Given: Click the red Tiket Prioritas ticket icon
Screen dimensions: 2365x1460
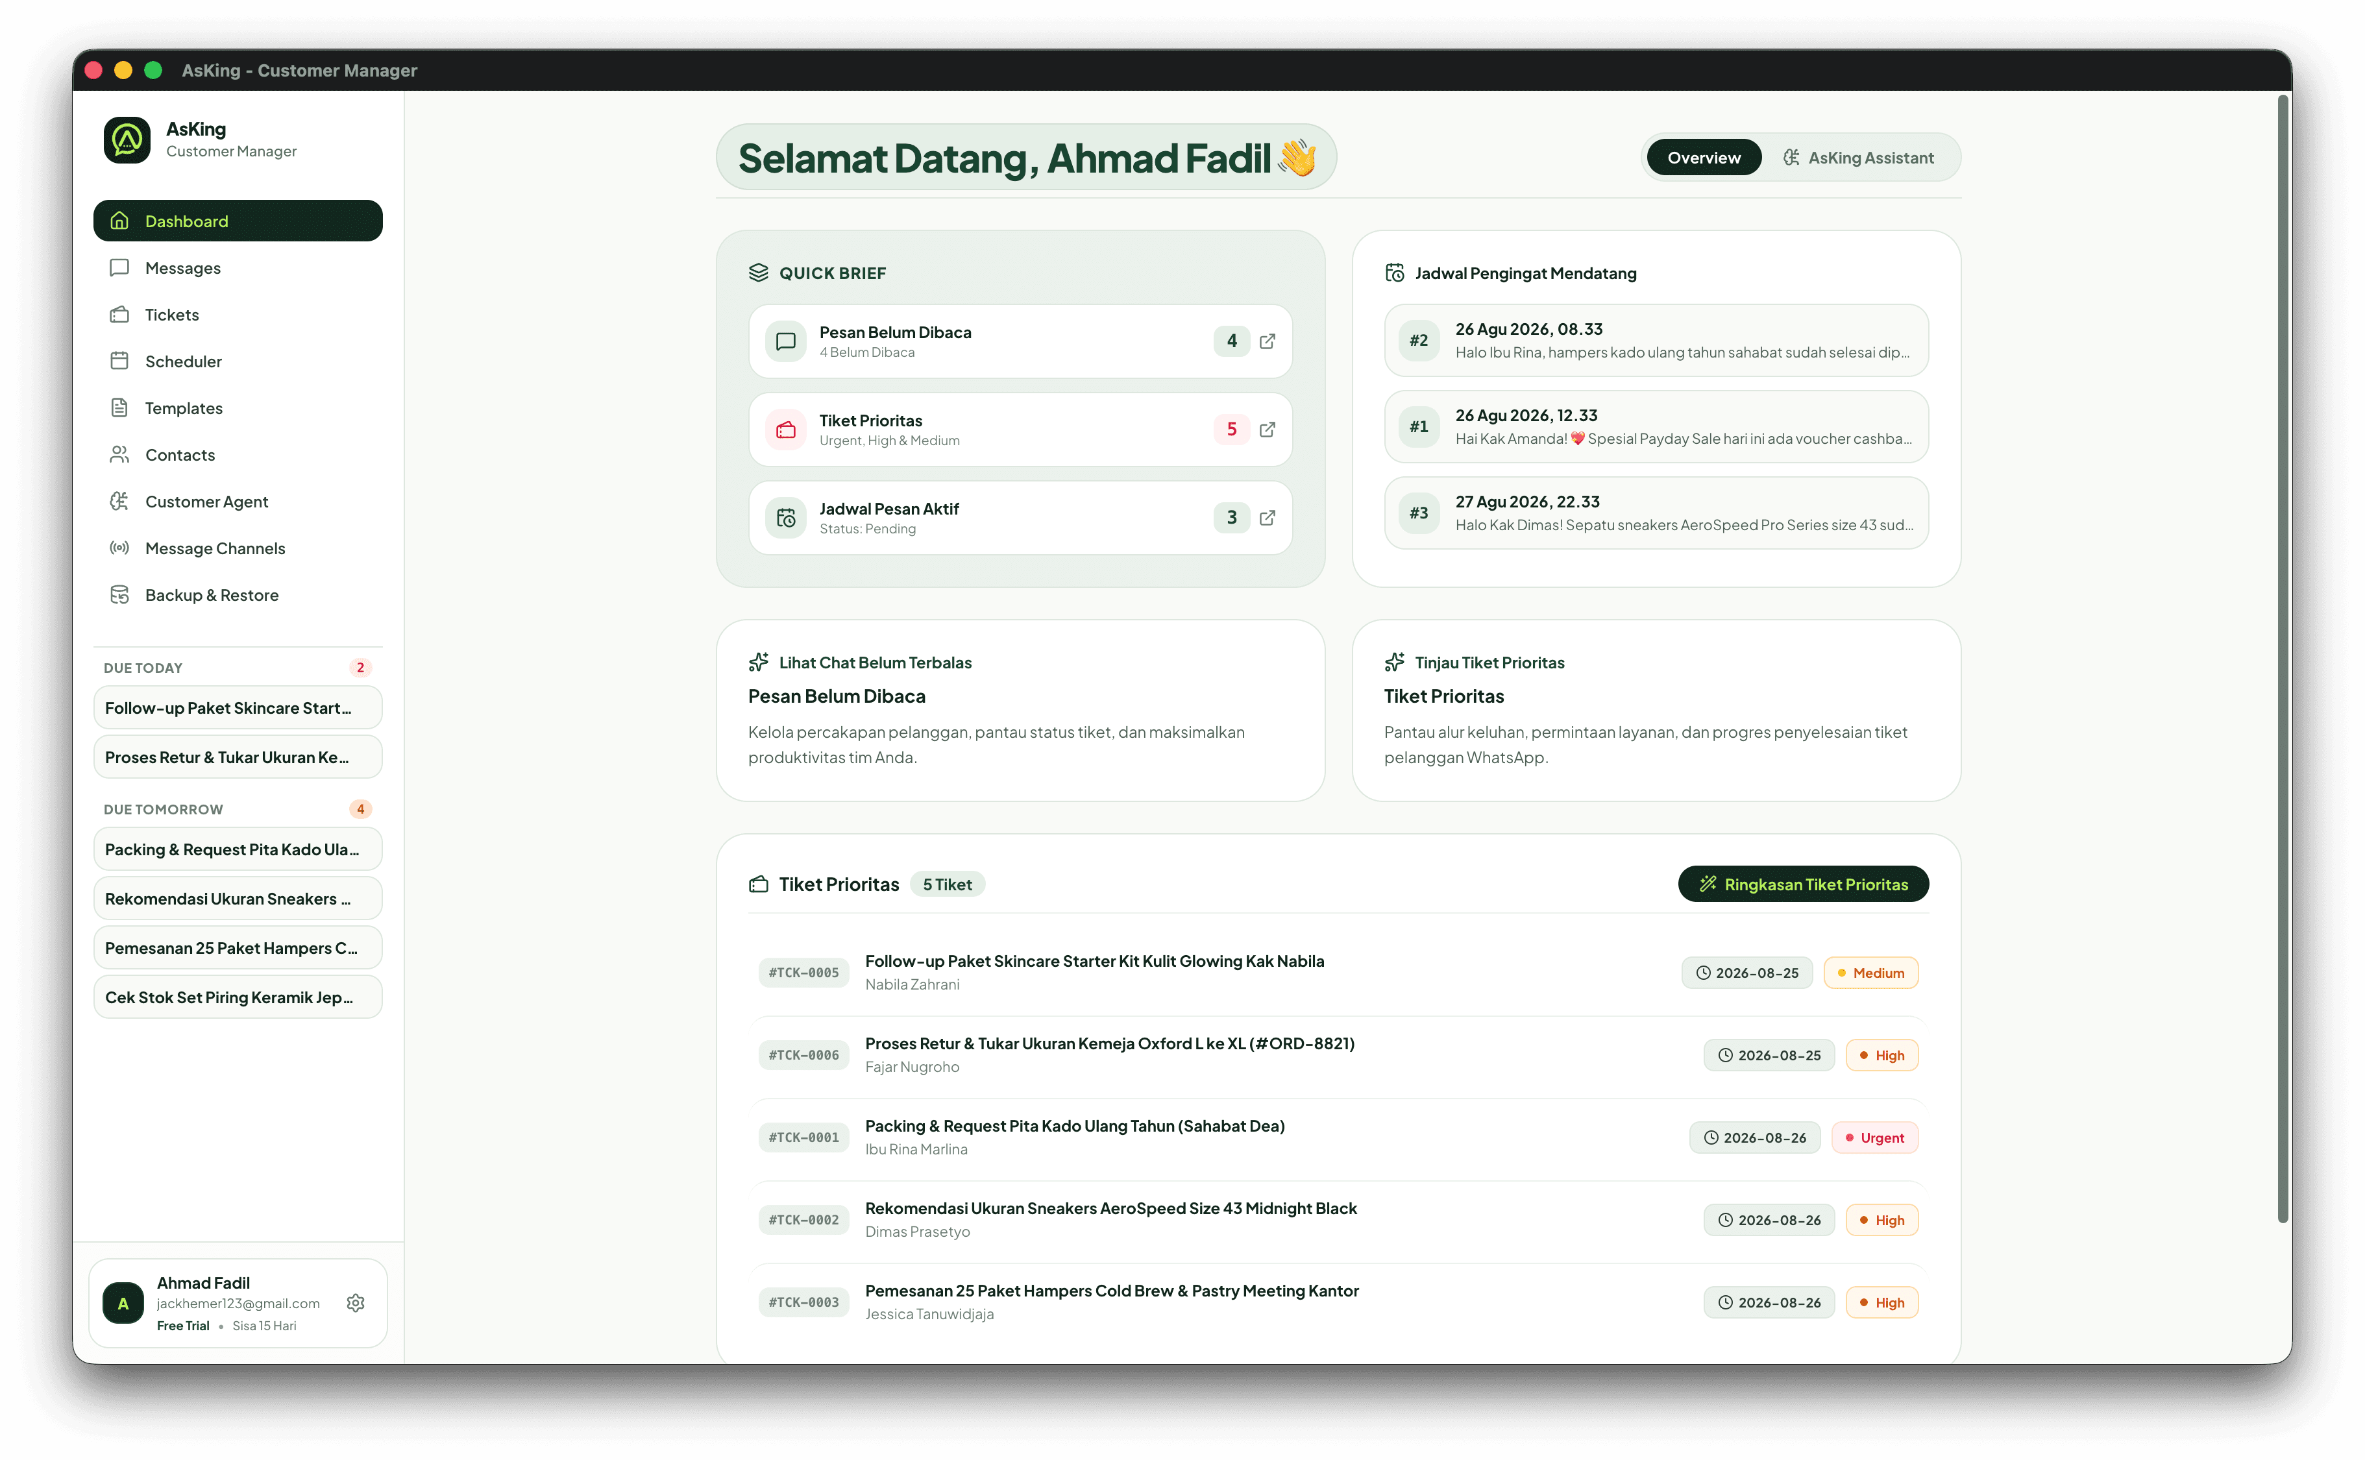Looking at the screenshot, I should [x=786, y=429].
